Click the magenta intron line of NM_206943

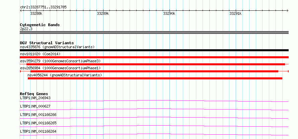point(154,100)
